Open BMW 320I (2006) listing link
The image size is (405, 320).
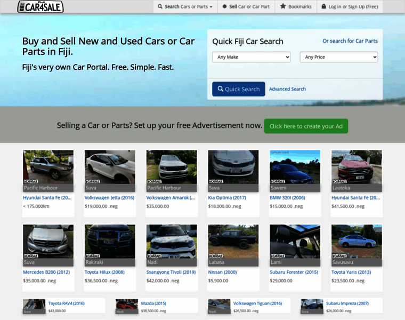tap(287, 198)
